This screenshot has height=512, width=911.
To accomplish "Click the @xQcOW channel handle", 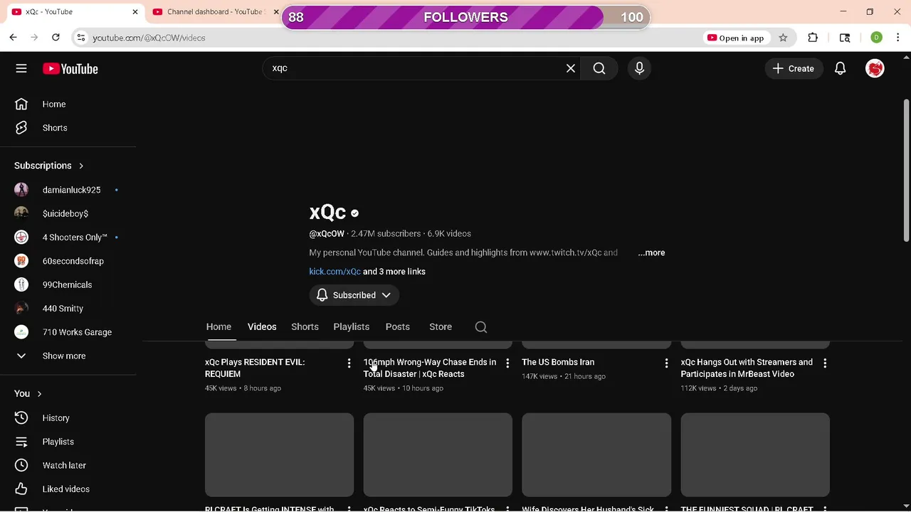I will point(327,233).
